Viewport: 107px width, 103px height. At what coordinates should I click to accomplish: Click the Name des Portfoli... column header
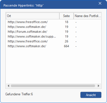tap(87, 16)
